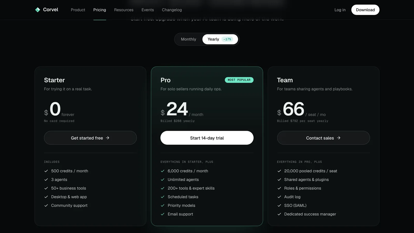Click the Corvel diamond logo icon

coord(38,10)
